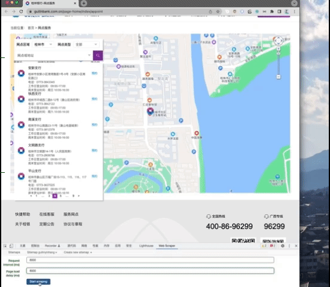Bookmark the page with the star icon
This screenshot has height=287, width=330.
pyautogui.click(x=218, y=11)
